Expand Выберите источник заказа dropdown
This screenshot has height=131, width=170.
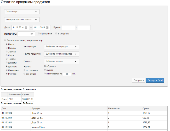(x=22, y=20)
